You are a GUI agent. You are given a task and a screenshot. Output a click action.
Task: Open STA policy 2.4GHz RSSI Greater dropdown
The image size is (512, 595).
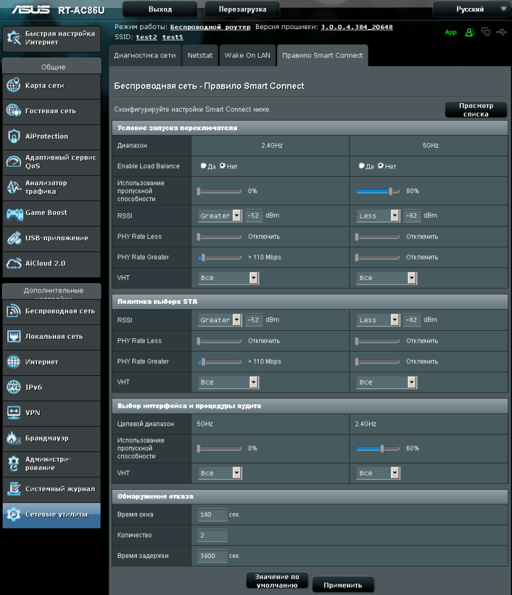(x=220, y=320)
